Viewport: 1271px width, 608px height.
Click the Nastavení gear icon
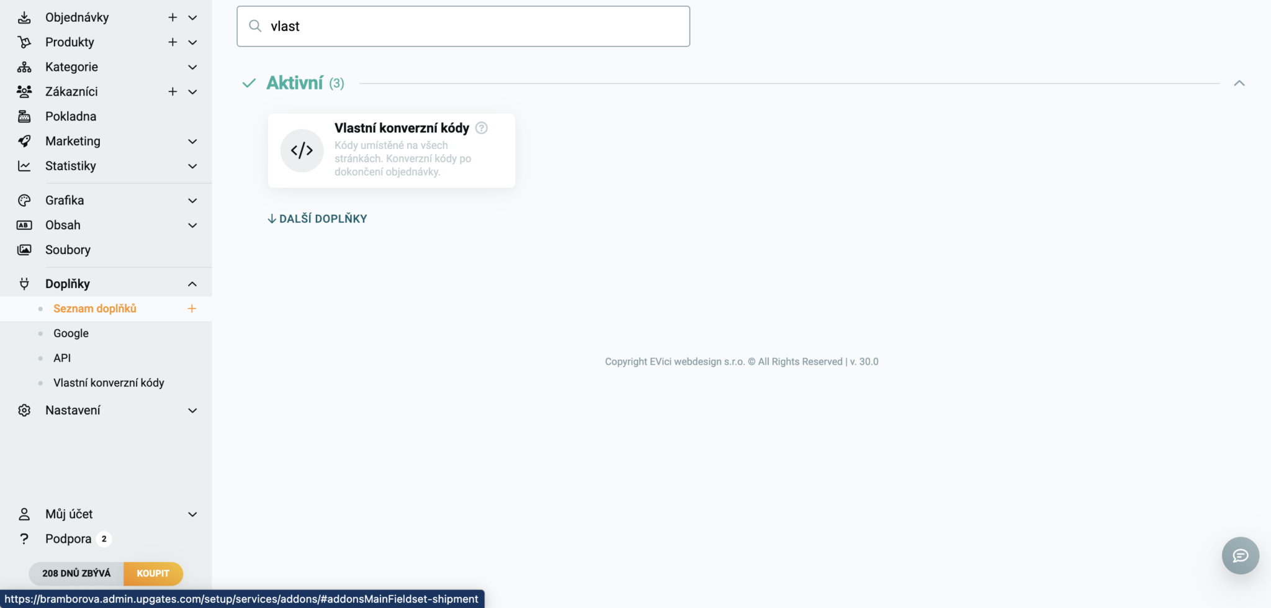(24, 411)
